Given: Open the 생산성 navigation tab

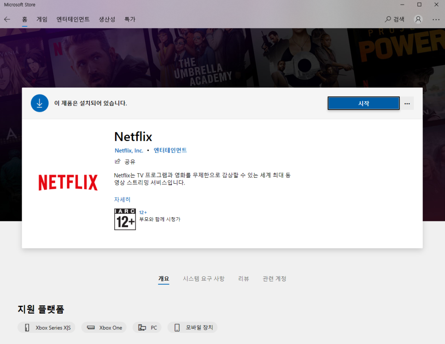Looking at the screenshot, I should (x=107, y=19).
